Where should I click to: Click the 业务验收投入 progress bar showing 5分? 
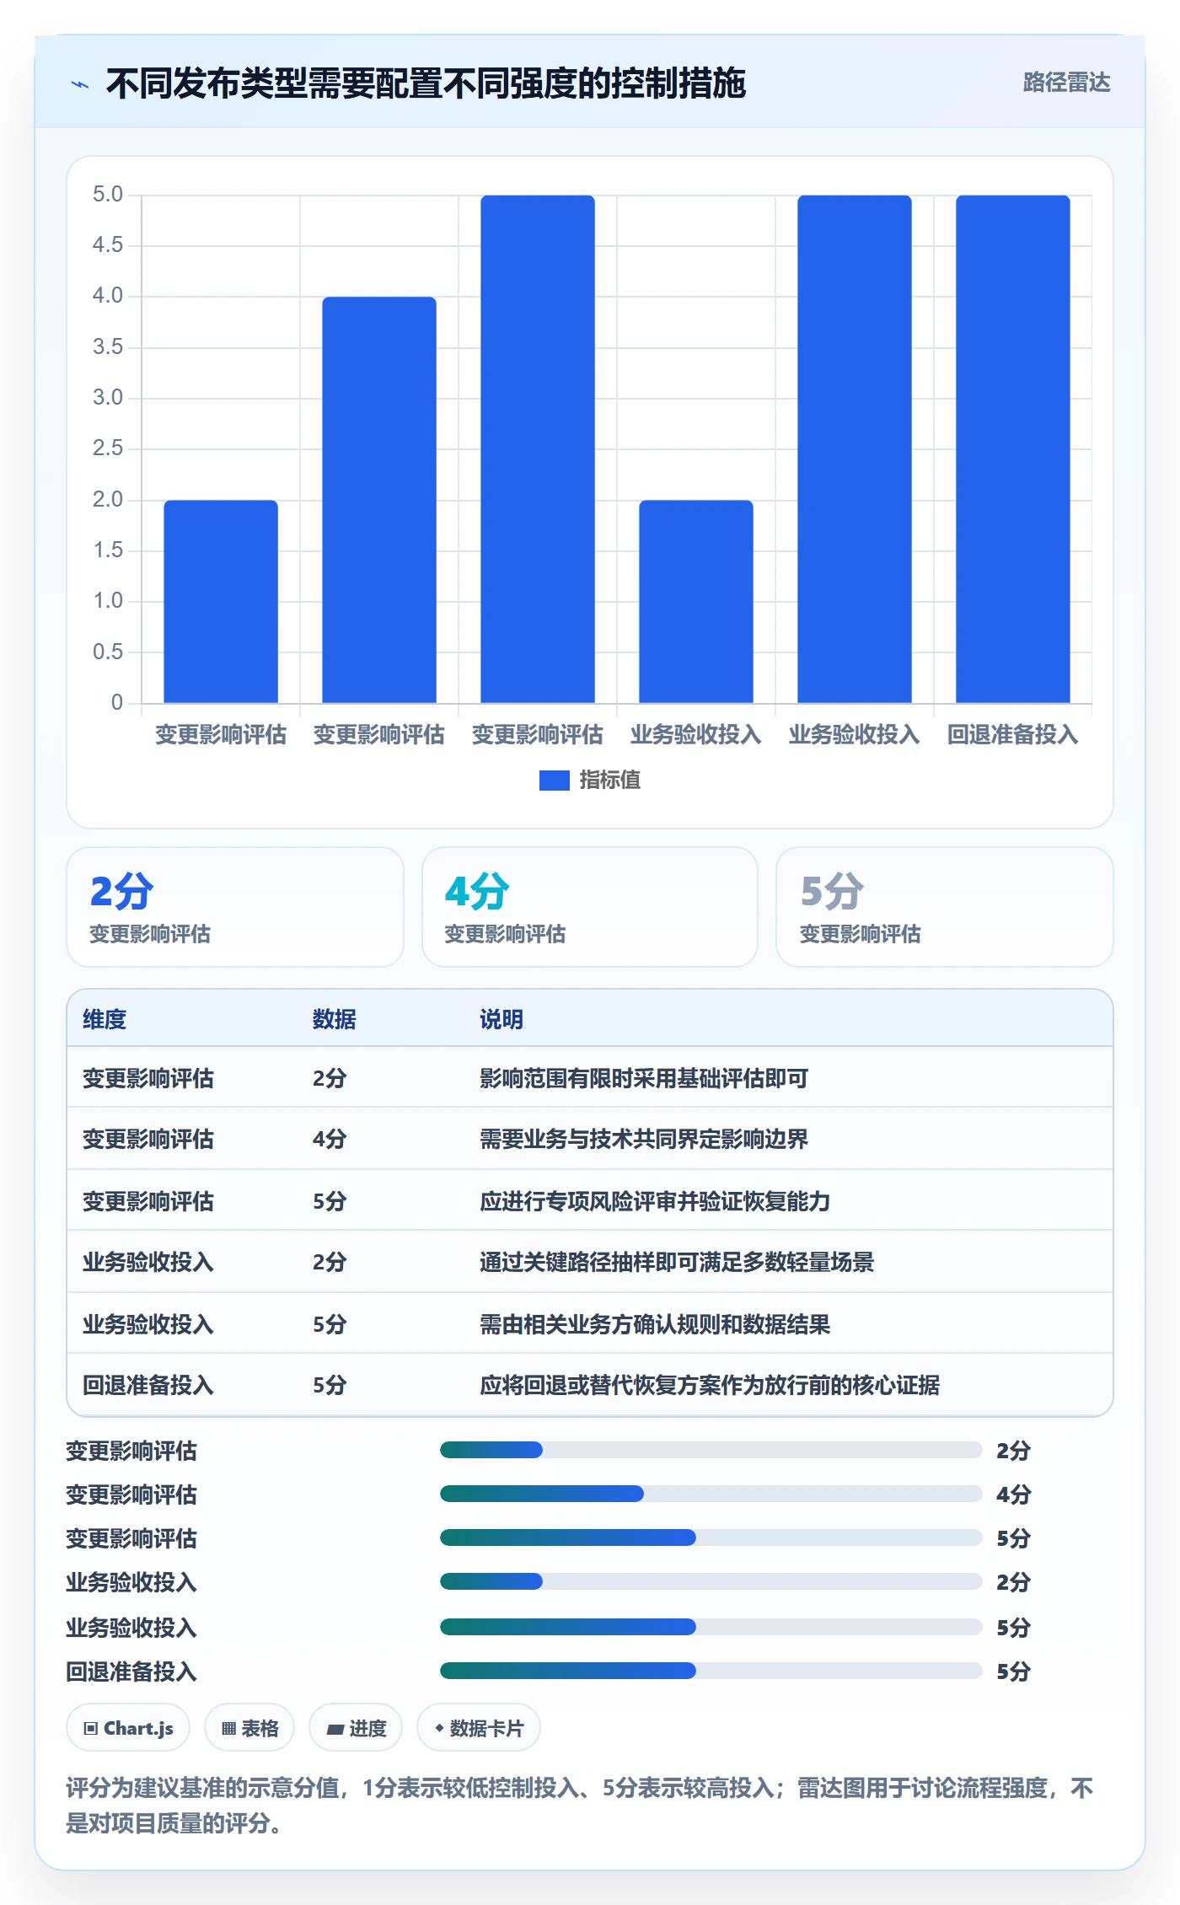711,1627
